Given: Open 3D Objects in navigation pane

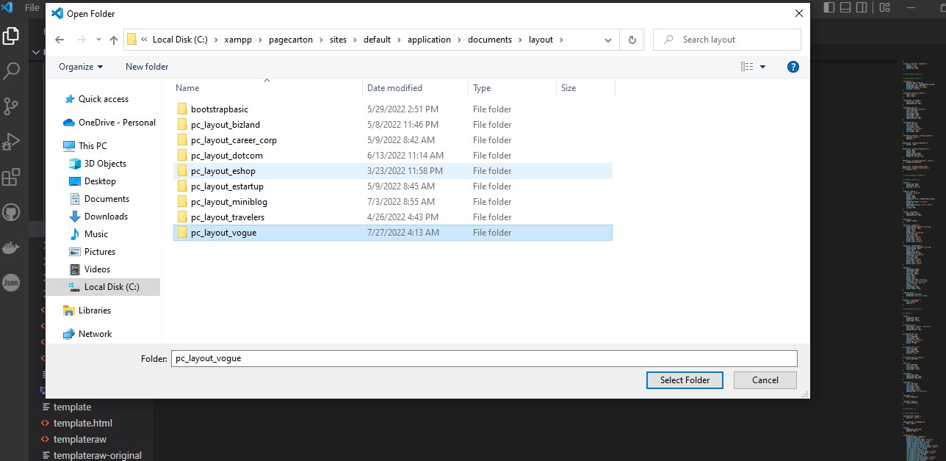Looking at the screenshot, I should pos(105,164).
